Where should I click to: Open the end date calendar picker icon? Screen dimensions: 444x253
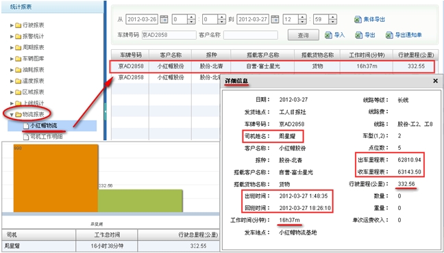click(x=275, y=19)
